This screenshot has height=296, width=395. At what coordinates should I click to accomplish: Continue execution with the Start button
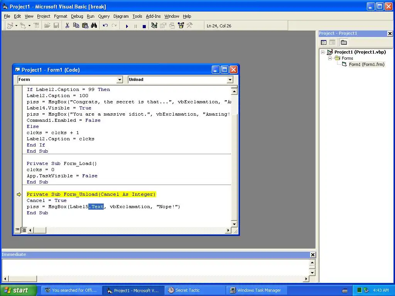[x=127, y=26]
